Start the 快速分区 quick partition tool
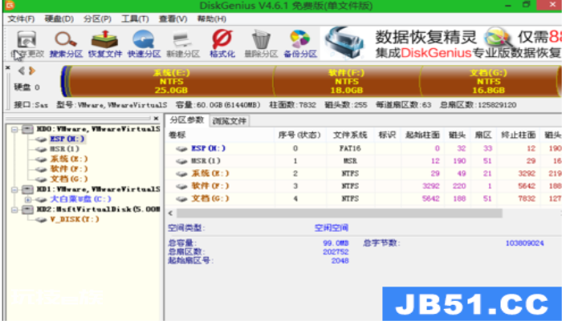 click(x=144, y=43)
